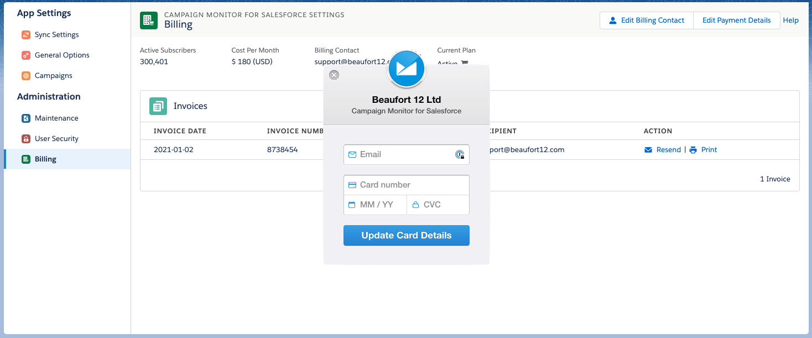Print invoice 8738454
This screenshot has width=812, height=338.
point(709,150)
